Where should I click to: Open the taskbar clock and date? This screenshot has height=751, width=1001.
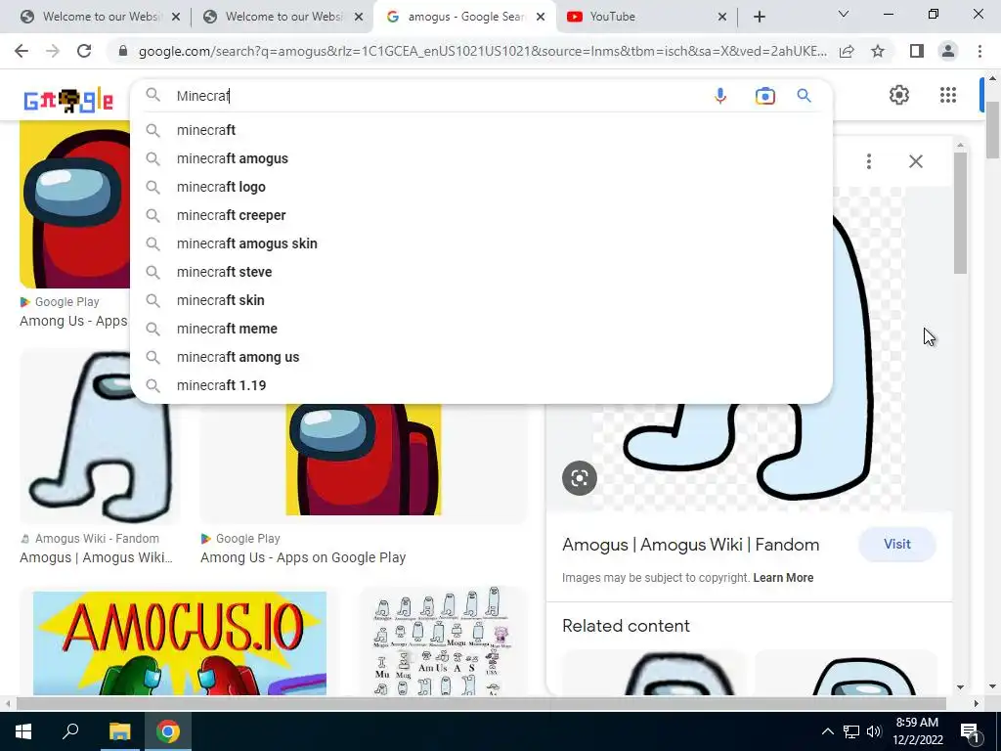(x=917, y=731)
